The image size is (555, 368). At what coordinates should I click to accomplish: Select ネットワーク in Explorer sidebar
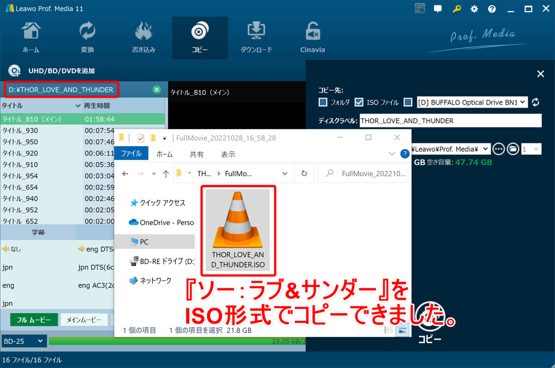click(x=150, y=280)
